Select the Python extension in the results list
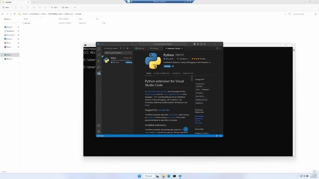Image resolution: width=319 pixels, height=179 pixels. coord(118,60)
